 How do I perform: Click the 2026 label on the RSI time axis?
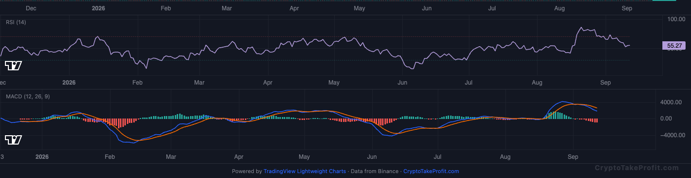click(70, 83)
